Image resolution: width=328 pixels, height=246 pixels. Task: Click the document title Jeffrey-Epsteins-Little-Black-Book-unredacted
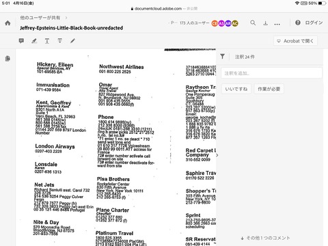point(72,28)
